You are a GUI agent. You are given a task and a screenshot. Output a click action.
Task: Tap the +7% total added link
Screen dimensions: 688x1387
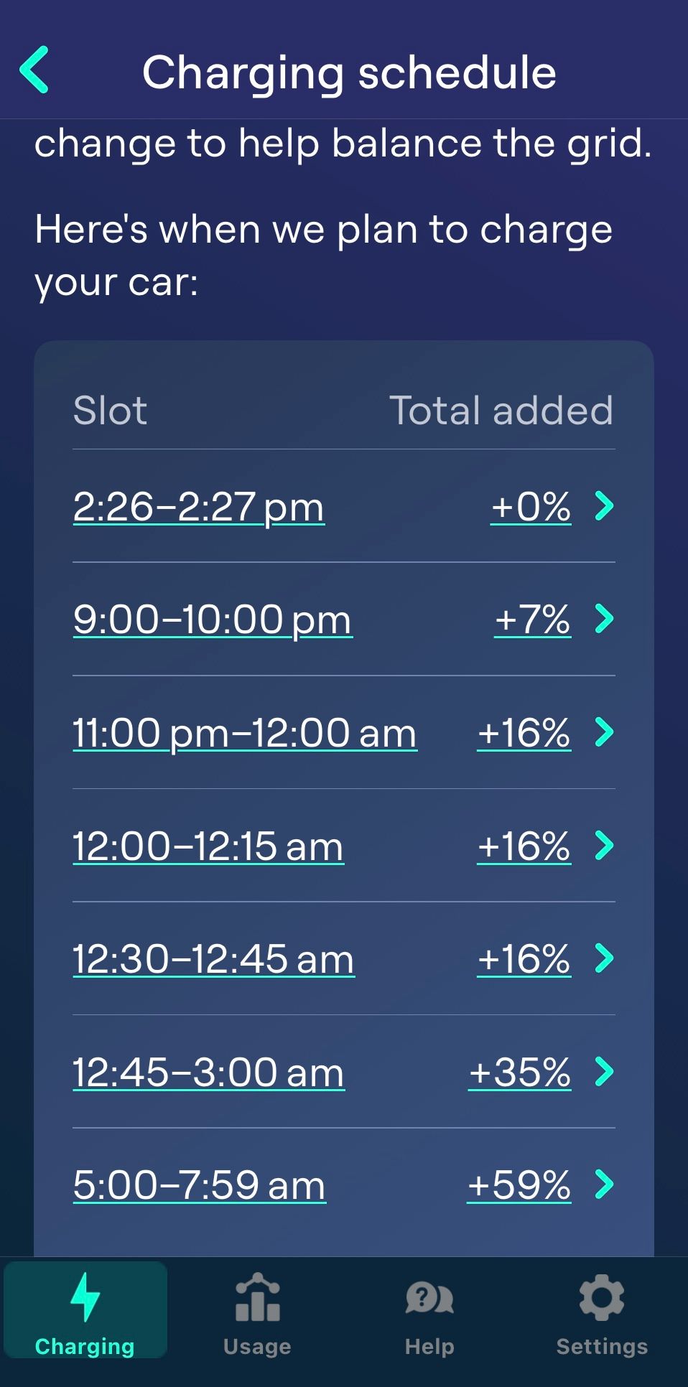(532, 620)
